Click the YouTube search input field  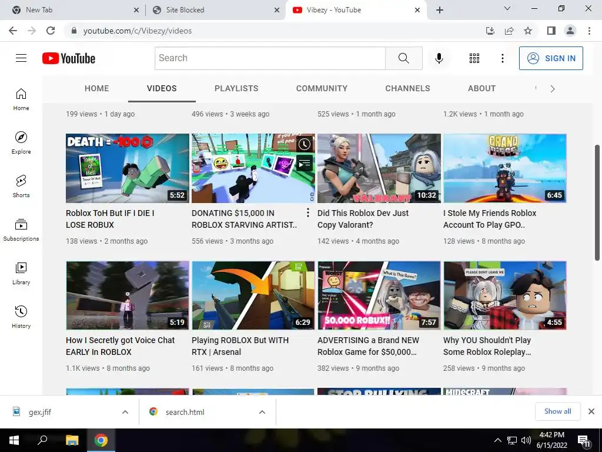click(x=270, y=58)
